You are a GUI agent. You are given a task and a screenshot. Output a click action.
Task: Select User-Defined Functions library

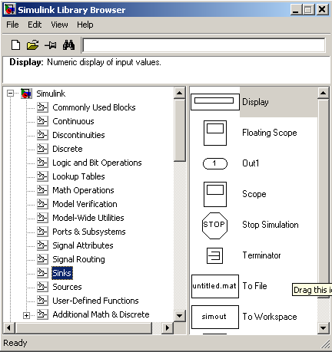point(95,301)
